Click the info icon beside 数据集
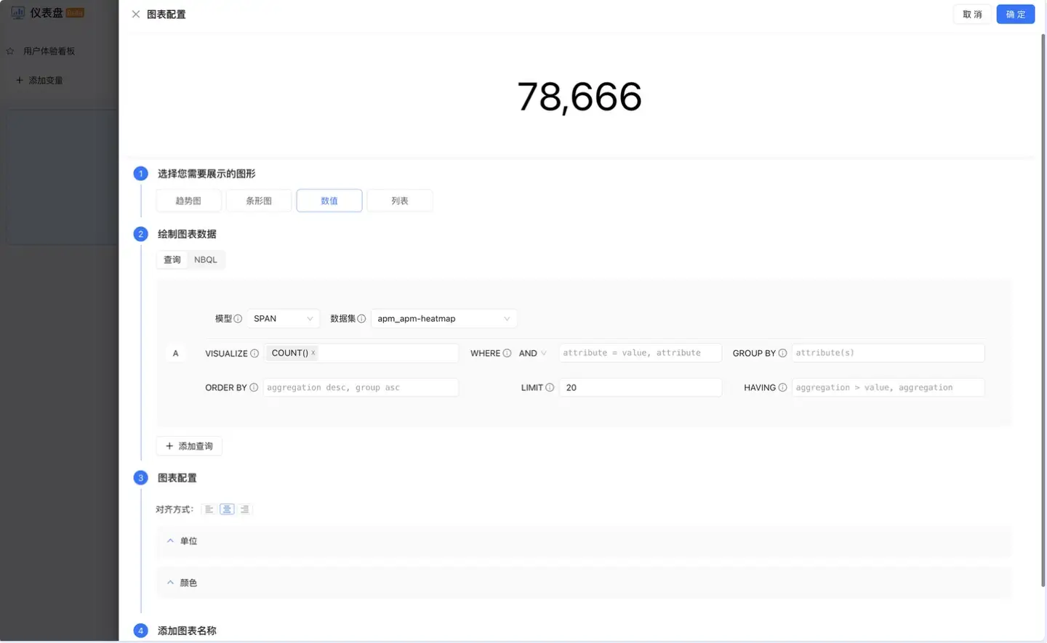The height and width of the screenshot is (643, 1047). click(361, 319)
